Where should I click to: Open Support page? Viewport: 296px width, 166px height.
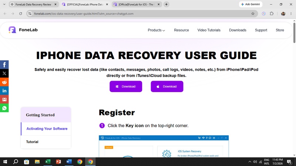[261, 30]
